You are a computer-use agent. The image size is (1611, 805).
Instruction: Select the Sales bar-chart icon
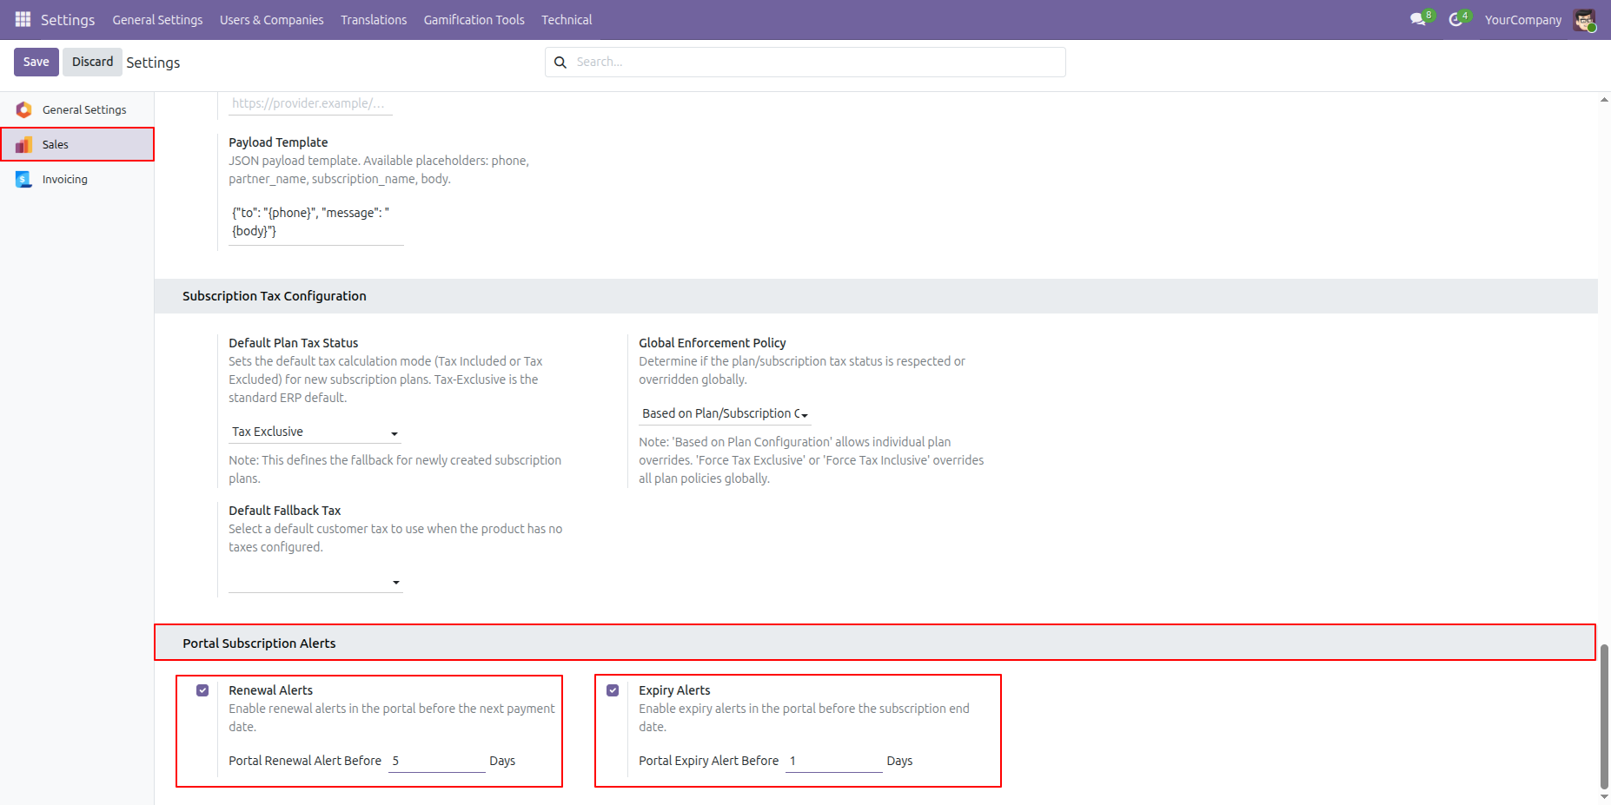(23, 144)
